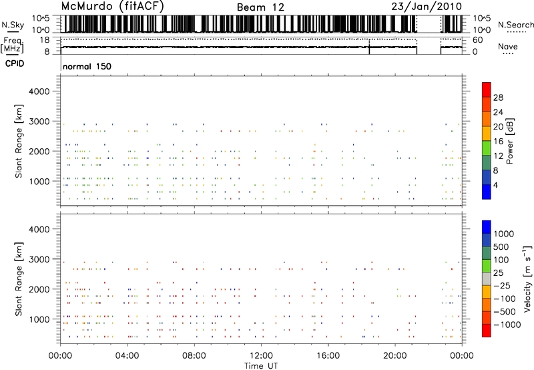534x370 pixels.
Task: Click the 'McMurdo (fitACF)' plot title
Action: point(112,7)
